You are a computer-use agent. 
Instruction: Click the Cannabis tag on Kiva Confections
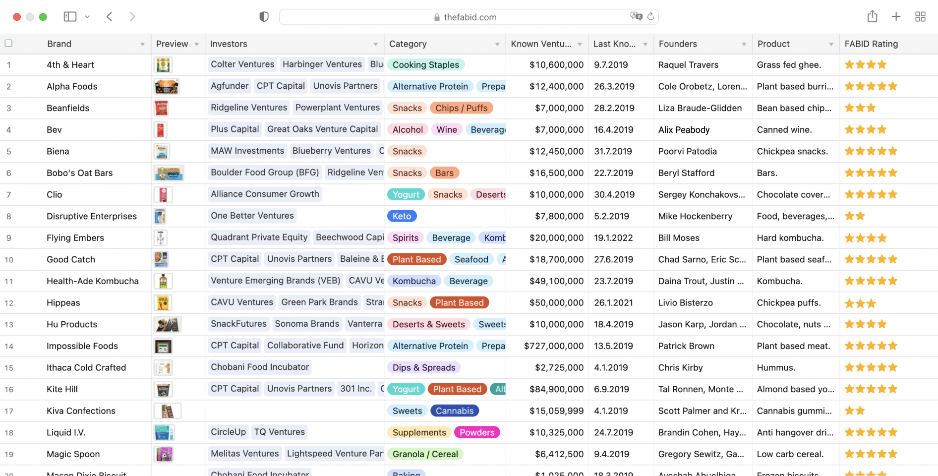click(x=455, y=411)
